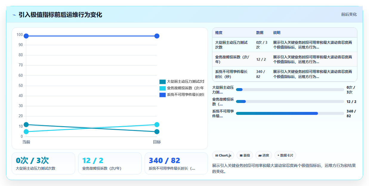The width and height of the screenshot is (369, 186).
Task: Click the 0次 / 3次 data card
Action: pyautogui.click(x=43, y=163)
